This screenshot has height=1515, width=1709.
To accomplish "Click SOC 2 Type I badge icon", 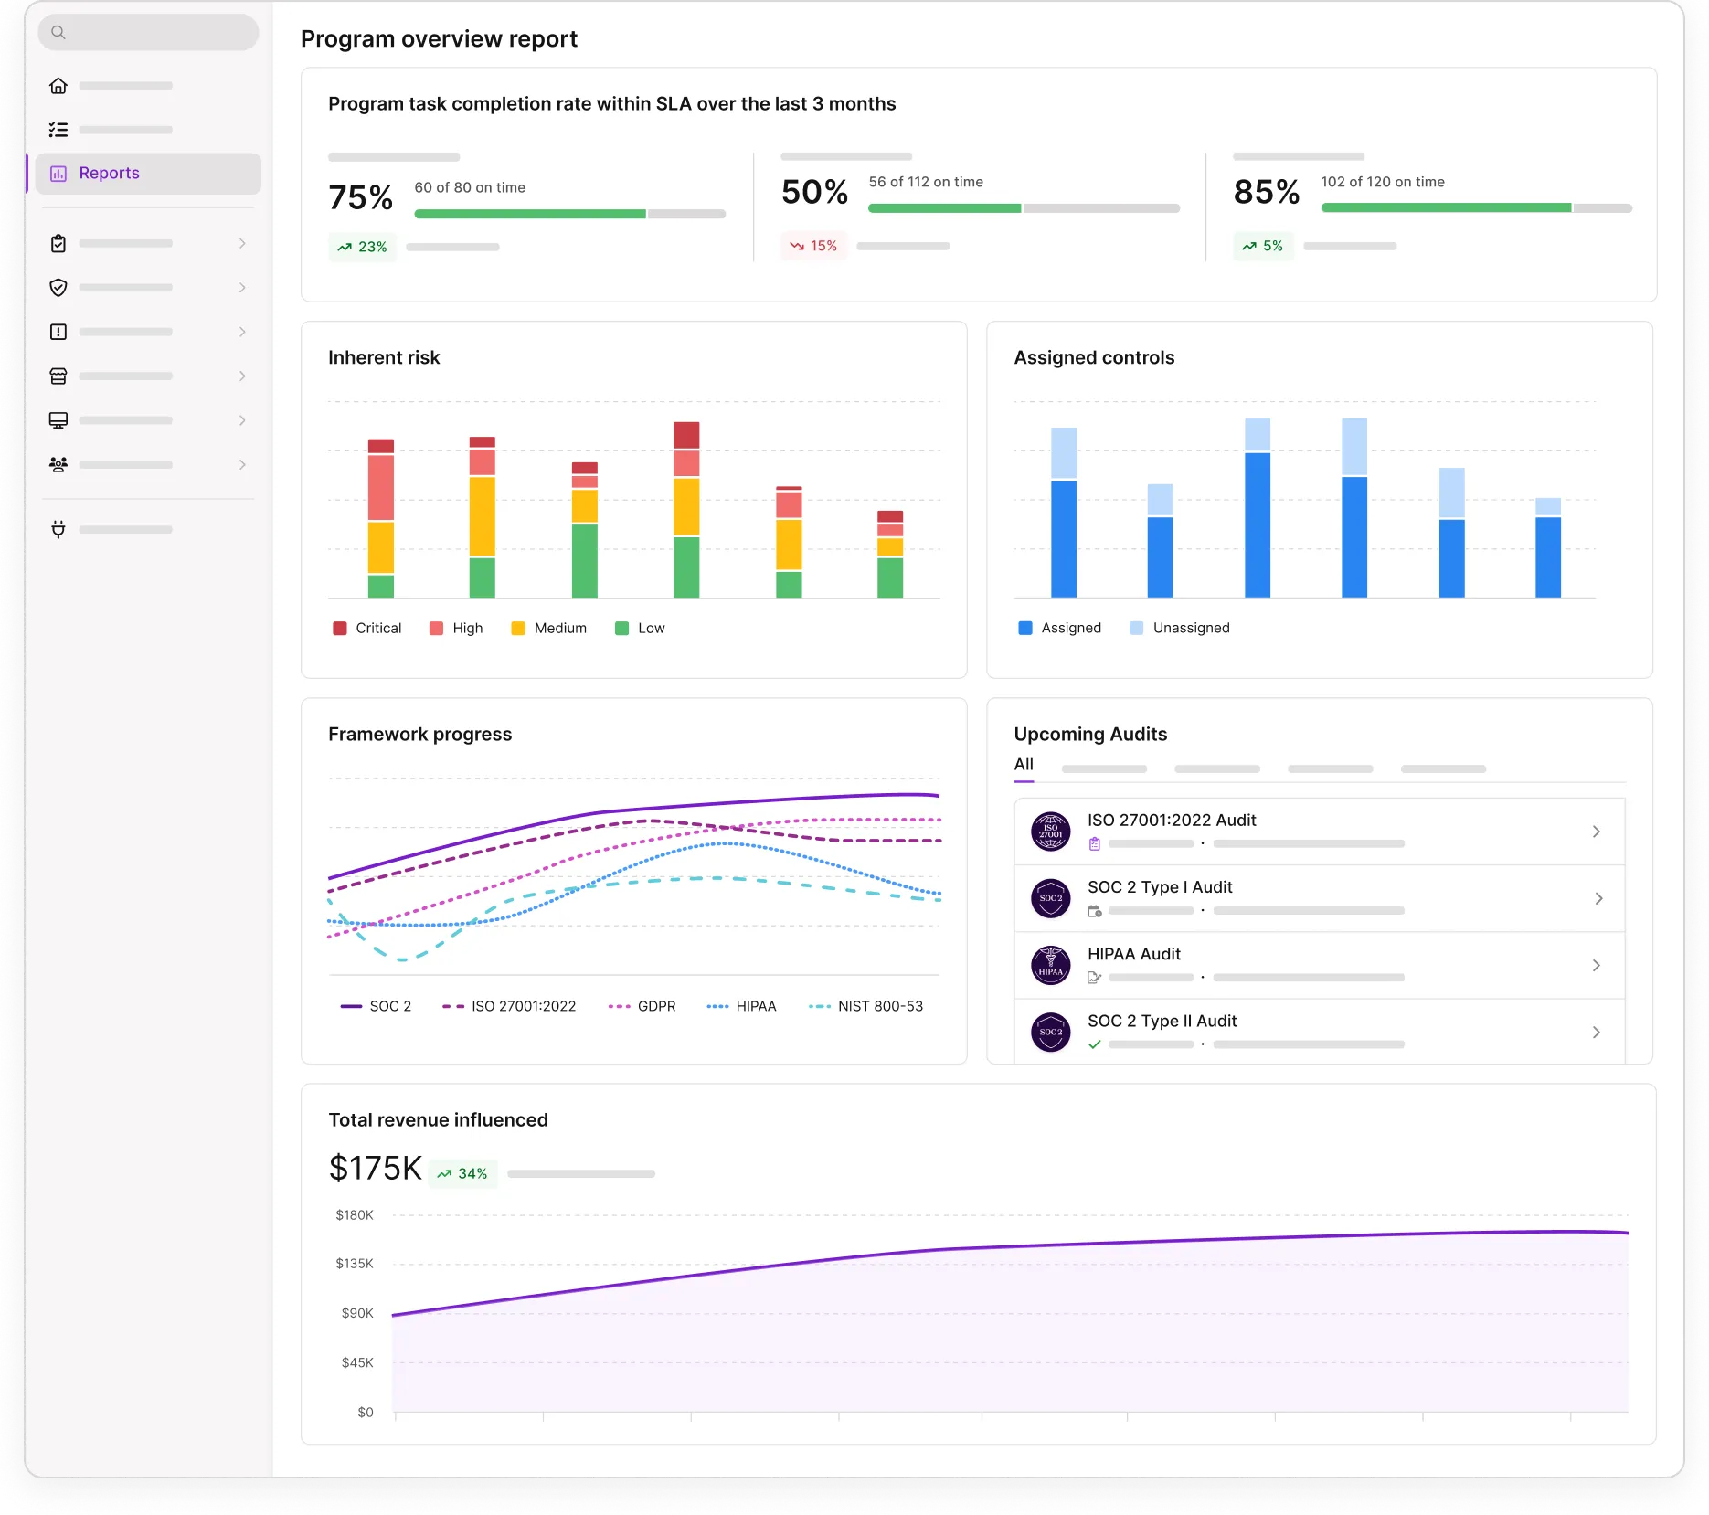I will (1051, 899).
